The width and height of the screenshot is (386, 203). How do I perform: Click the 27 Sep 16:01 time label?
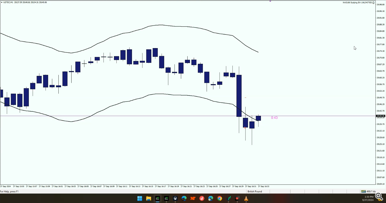[57, 186]
